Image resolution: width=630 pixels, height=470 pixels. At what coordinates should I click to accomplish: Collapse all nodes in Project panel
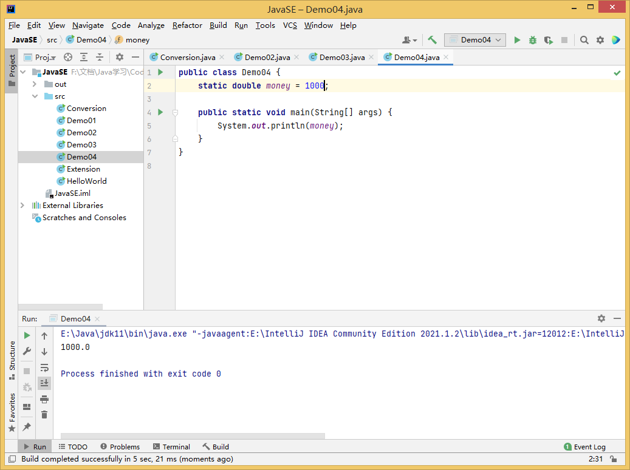(100, 57)
